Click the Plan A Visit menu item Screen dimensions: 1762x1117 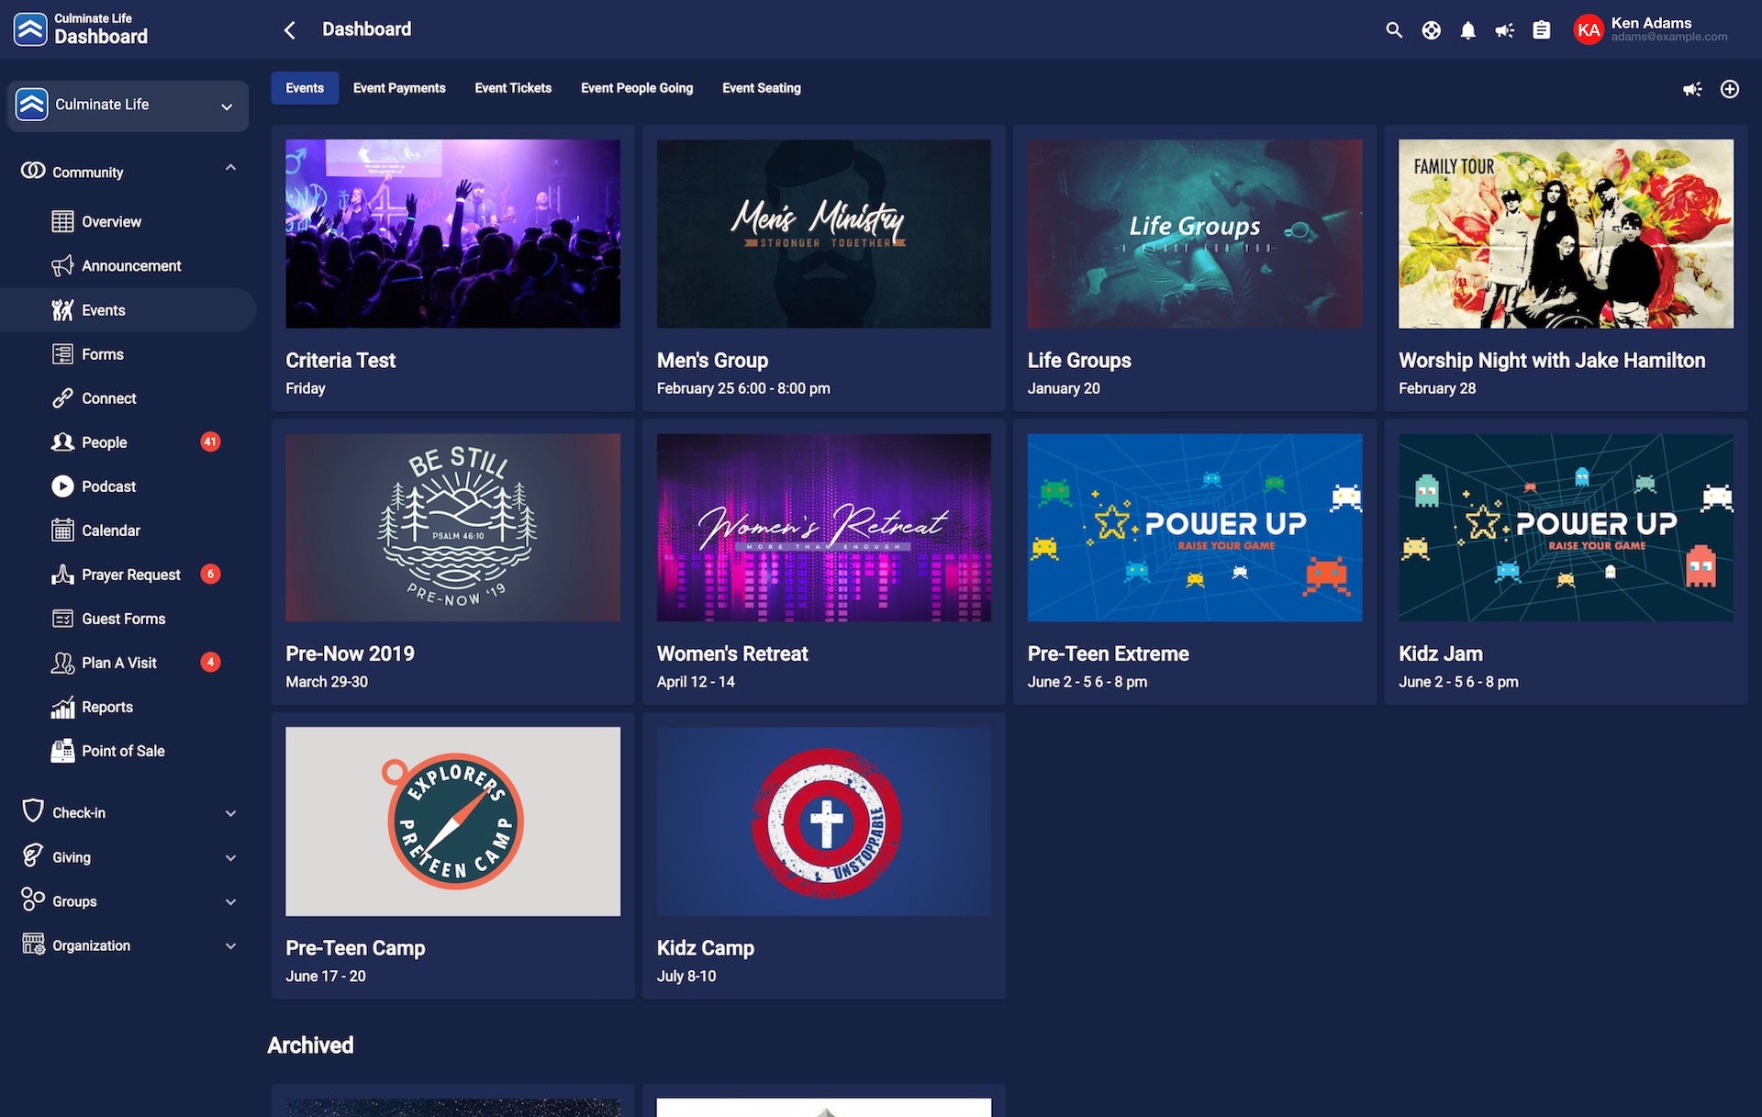(119, 663)
